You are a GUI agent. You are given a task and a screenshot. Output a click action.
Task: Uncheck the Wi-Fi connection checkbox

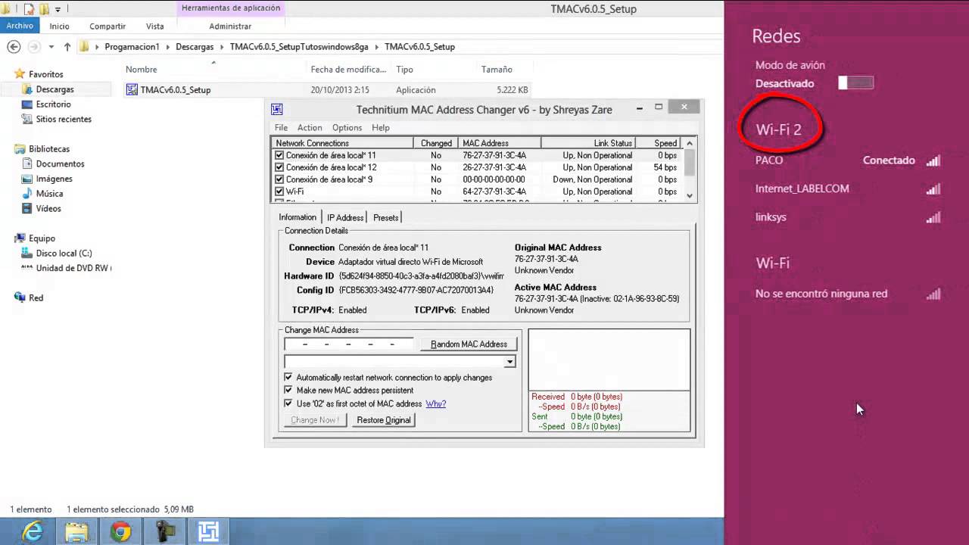279,192
